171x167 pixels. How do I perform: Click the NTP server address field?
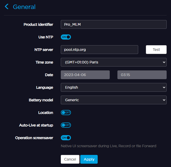tap(99, 50)
